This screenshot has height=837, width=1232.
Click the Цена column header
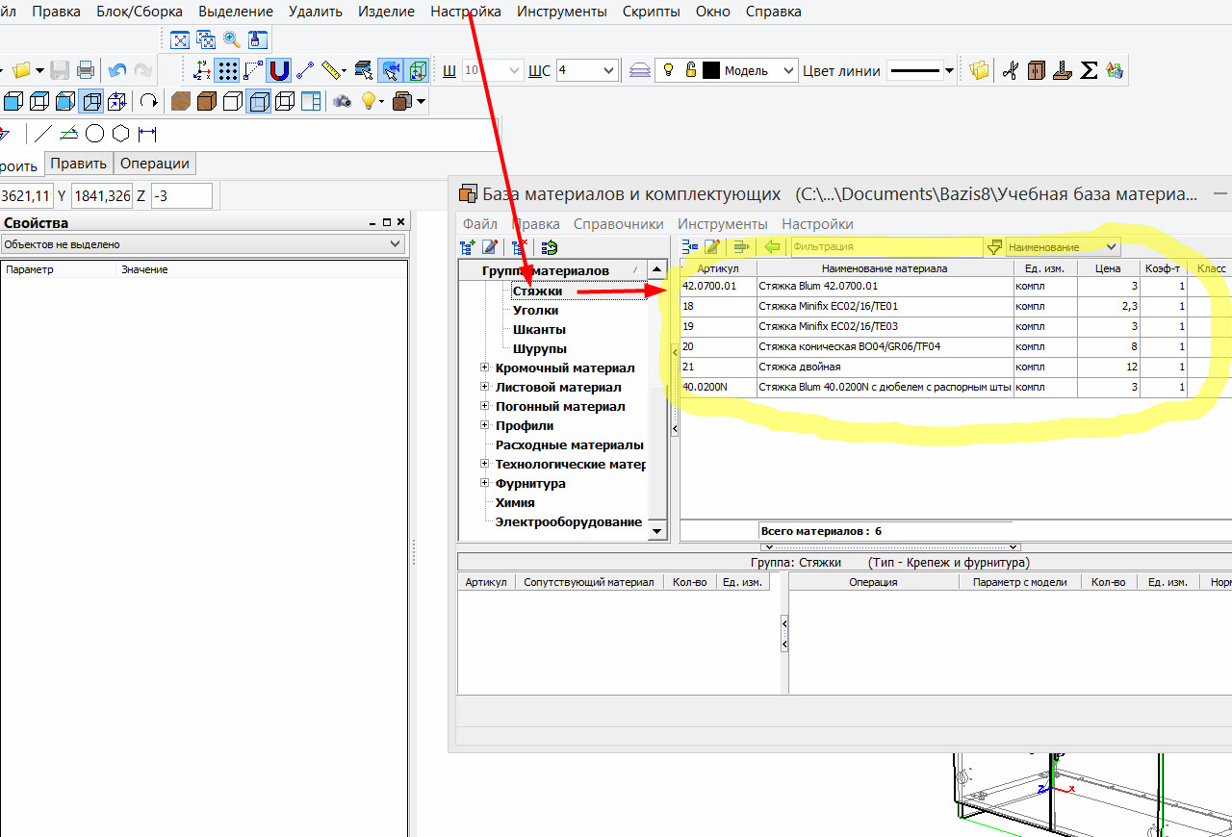click(1108, 268)
